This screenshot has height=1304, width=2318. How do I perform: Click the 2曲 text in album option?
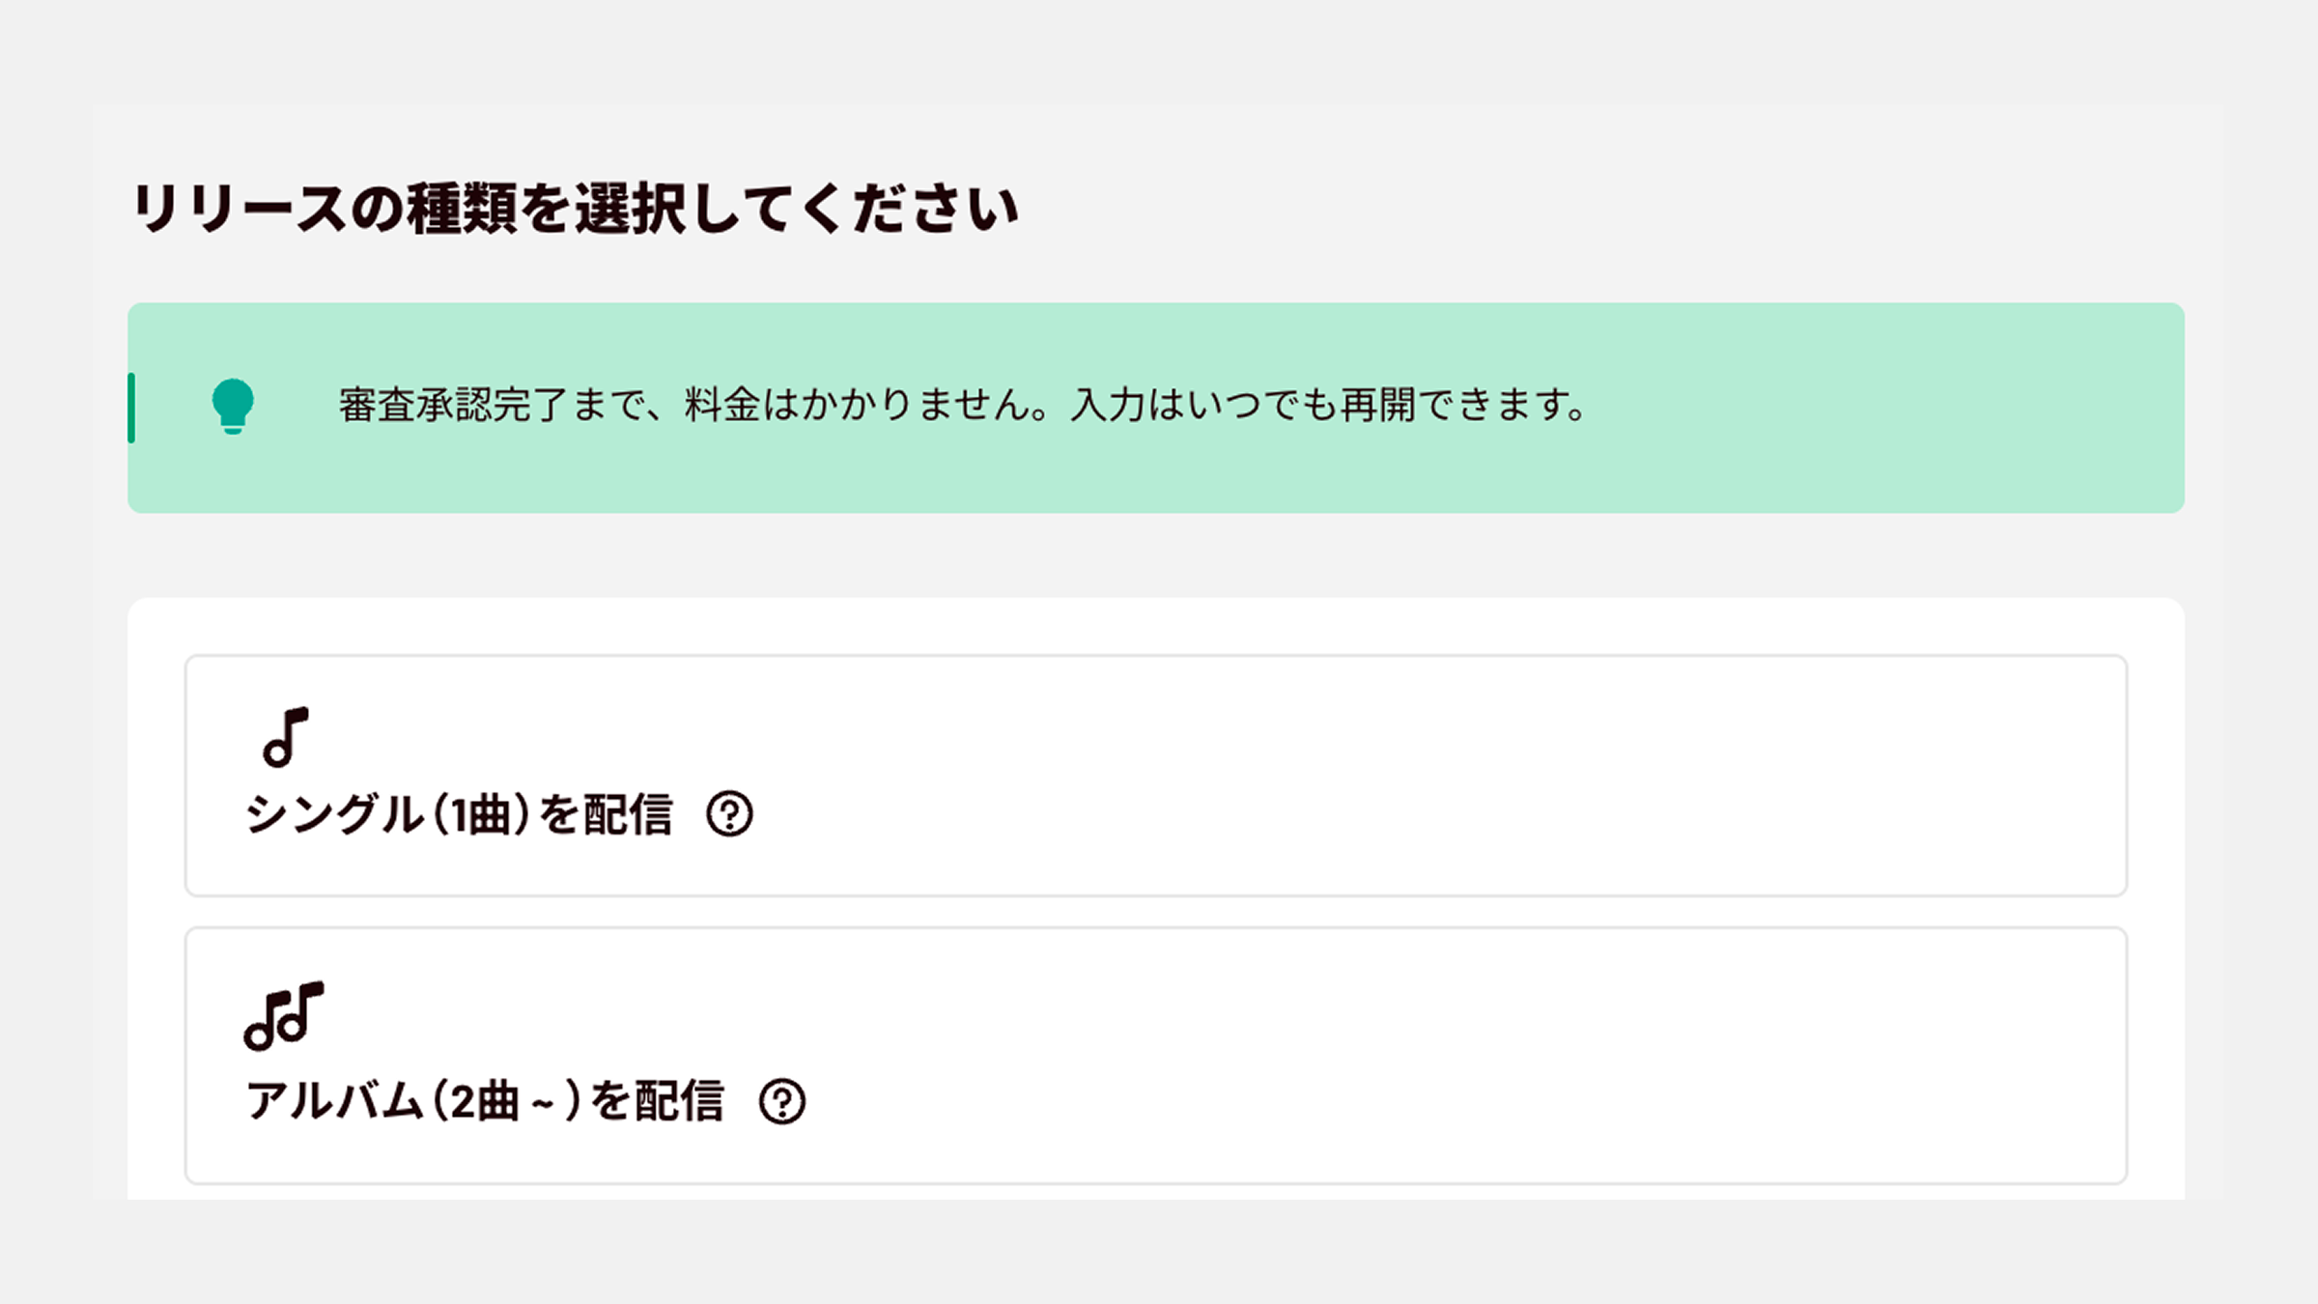(x=484, y=1101)
